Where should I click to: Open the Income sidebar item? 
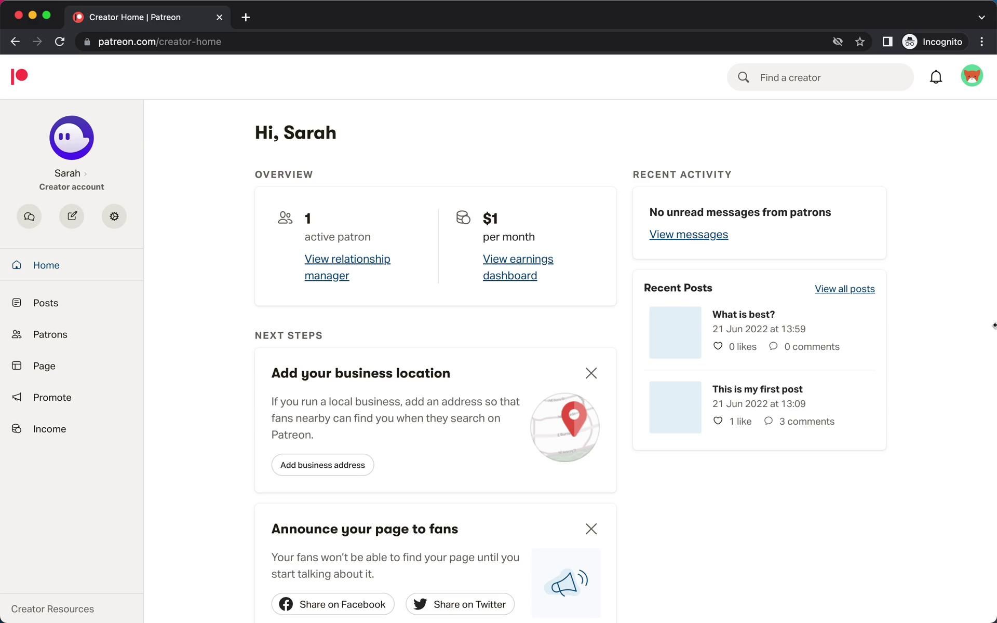(49, 429)
